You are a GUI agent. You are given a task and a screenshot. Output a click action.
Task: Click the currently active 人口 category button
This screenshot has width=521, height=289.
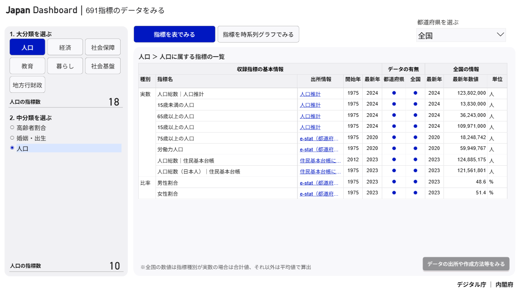[x=27, y=47]
